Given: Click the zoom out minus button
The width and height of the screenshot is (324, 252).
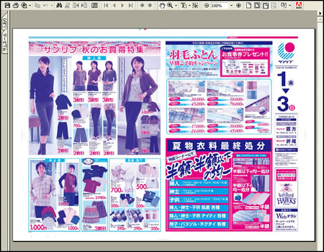Looking at the screenshot, I should [x=207, y=5].
